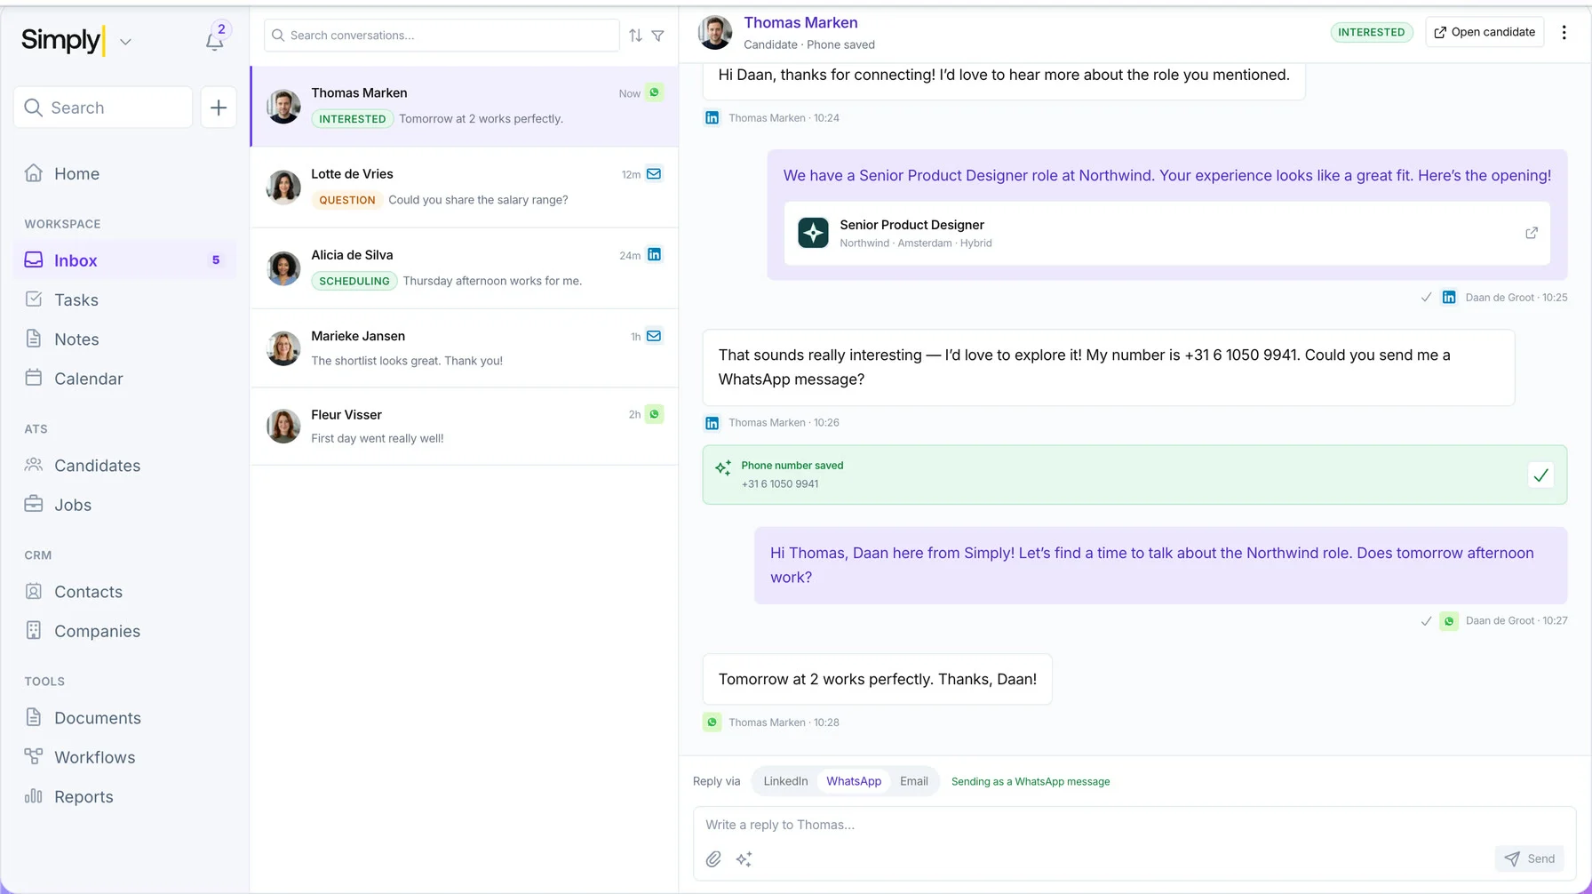
Task: Click the Open candidate button
Action: (1485, 32)
